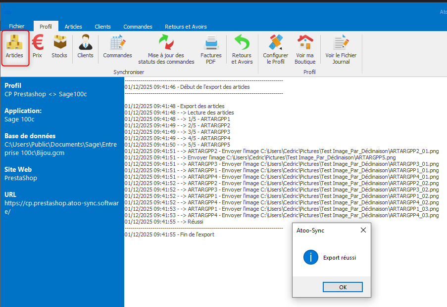Click 'CP Prestashop <> Sage100c' profile name
The image size is (447, 307).
46,94
